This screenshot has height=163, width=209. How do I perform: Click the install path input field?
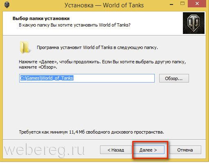pyautogui.click(x=87, y=78)
